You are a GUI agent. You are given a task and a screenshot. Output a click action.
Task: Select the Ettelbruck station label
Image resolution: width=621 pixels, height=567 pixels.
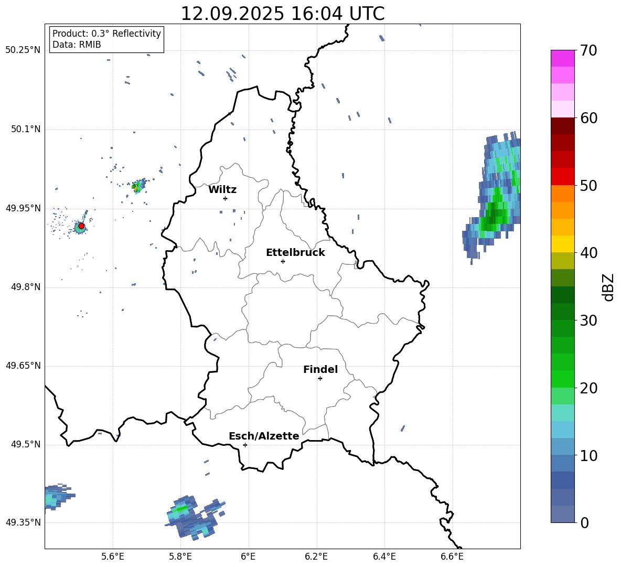[x=295, y=253]
